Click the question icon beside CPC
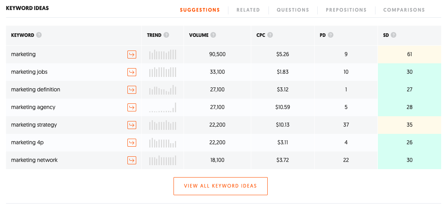The width and height of the screenshot is (448, 204). click(x=270, y=35)
